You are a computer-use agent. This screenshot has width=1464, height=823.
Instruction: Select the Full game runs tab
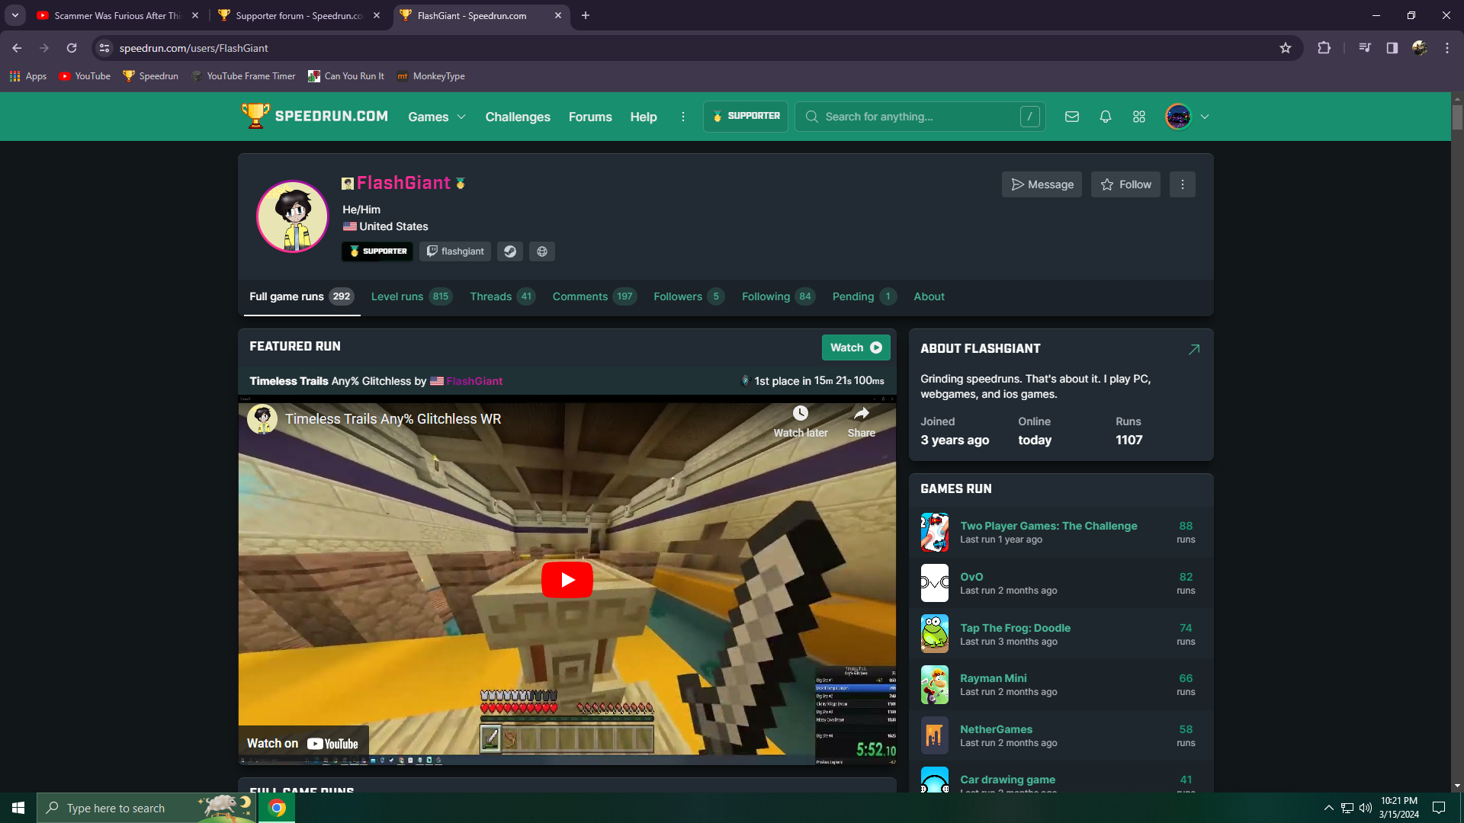pyautogui.click(x=302, y=296)
